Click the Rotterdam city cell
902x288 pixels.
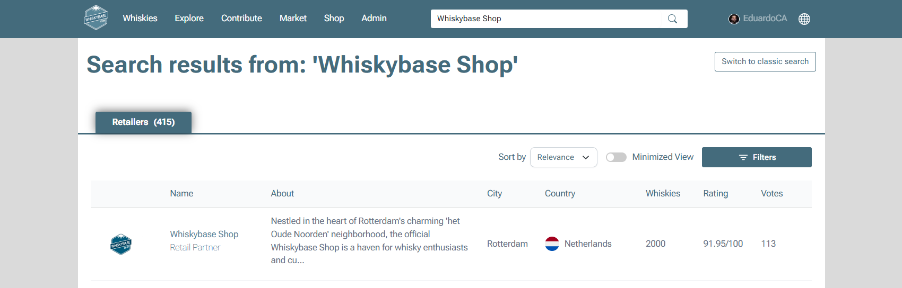(x=507, y=244)
